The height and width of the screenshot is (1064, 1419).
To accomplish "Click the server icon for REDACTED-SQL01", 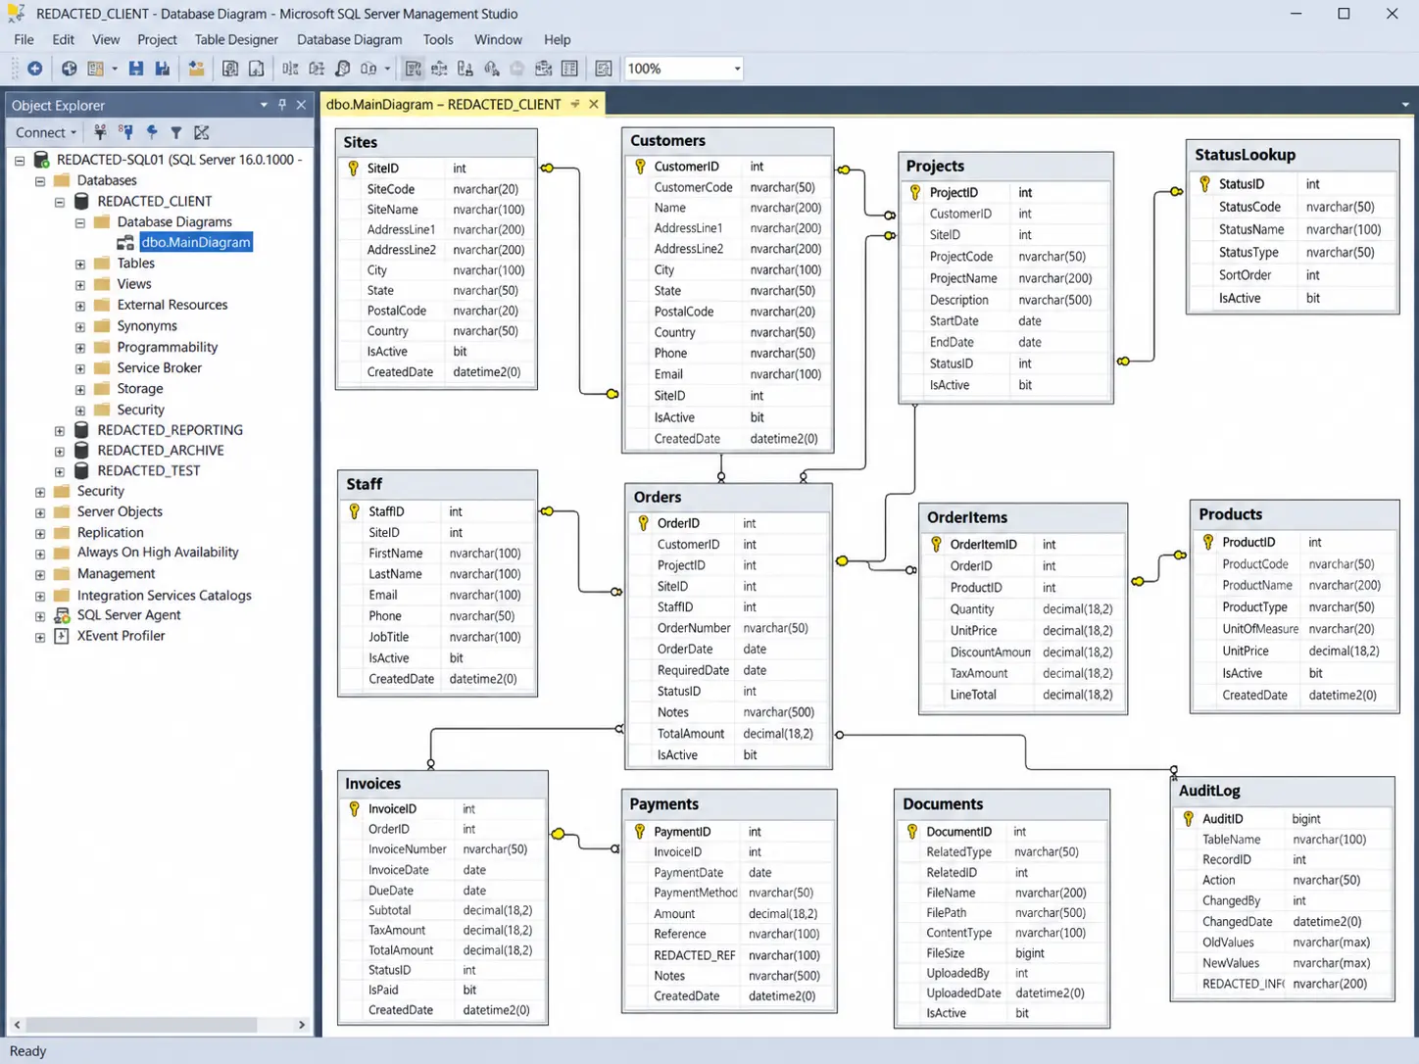I will [41, 160].
